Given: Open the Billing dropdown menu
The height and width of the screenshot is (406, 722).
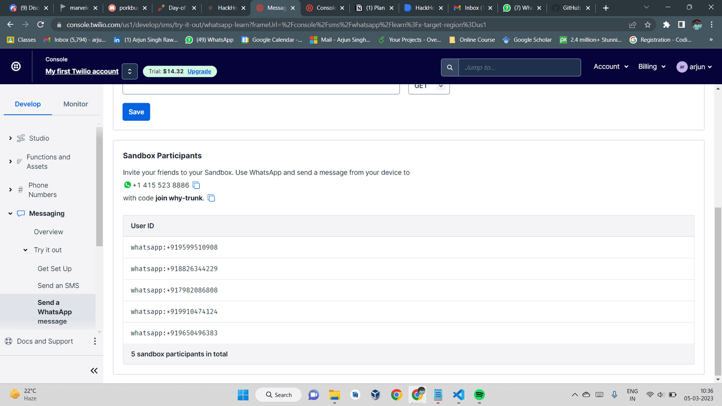Looking at the screenshot, I should [652, 67].
